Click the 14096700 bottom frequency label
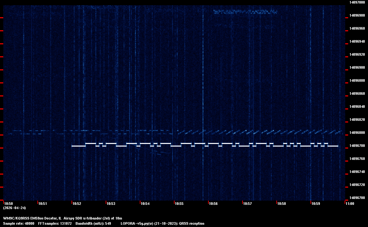368x227 pixels. (x=357, y=198)
